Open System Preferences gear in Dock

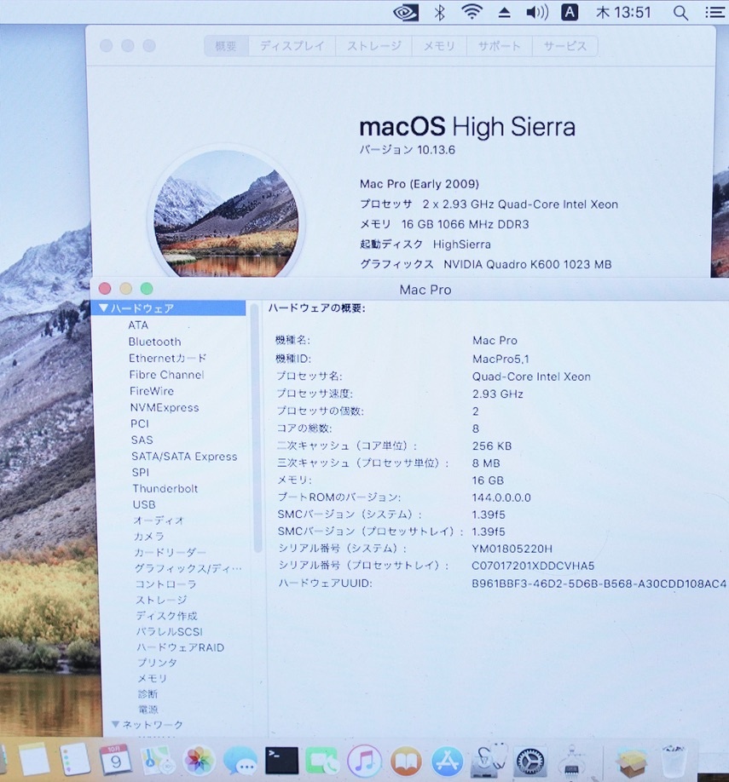530,762
